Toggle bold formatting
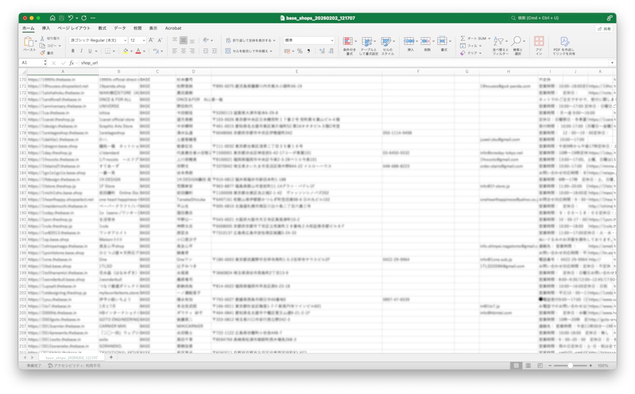 [73, 51]
